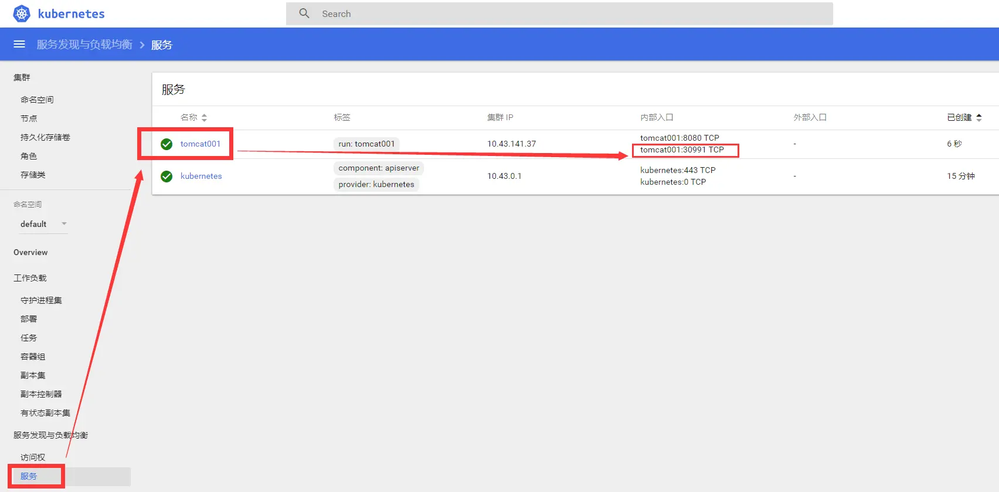This screenshot has height=492, width=999.
Task: Open 服务发现与负载均衡 sidebar section
Action: (x=50, y=435)
